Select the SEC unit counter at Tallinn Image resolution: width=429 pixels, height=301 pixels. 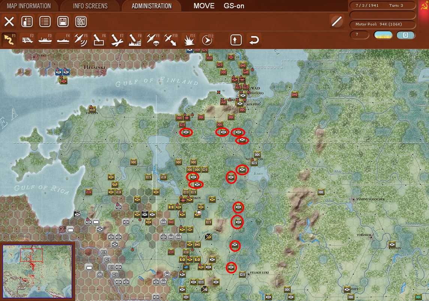[x=92, y=109]
